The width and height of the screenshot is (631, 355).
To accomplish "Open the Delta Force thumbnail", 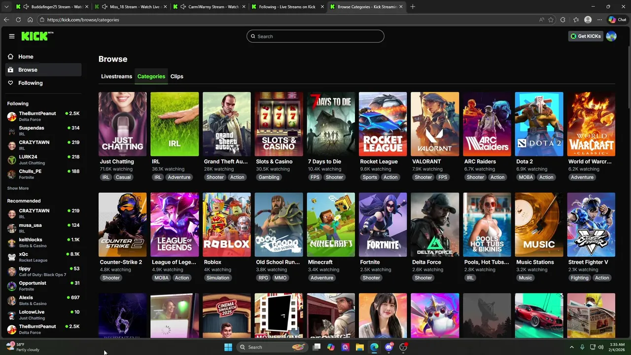I will tap(435, 225).
